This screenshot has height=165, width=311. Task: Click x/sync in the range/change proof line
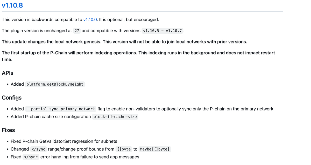click(38, 149)
